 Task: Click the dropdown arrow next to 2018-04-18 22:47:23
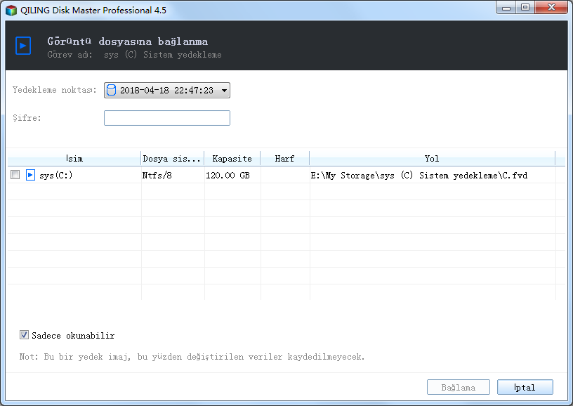[x=224, y=91]
